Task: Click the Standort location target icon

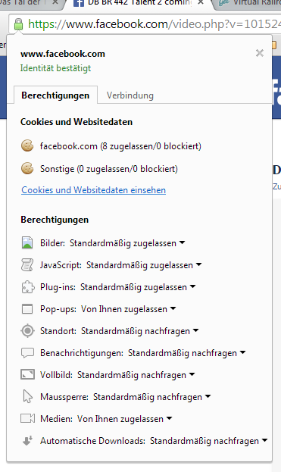Action: coord(27,331)
